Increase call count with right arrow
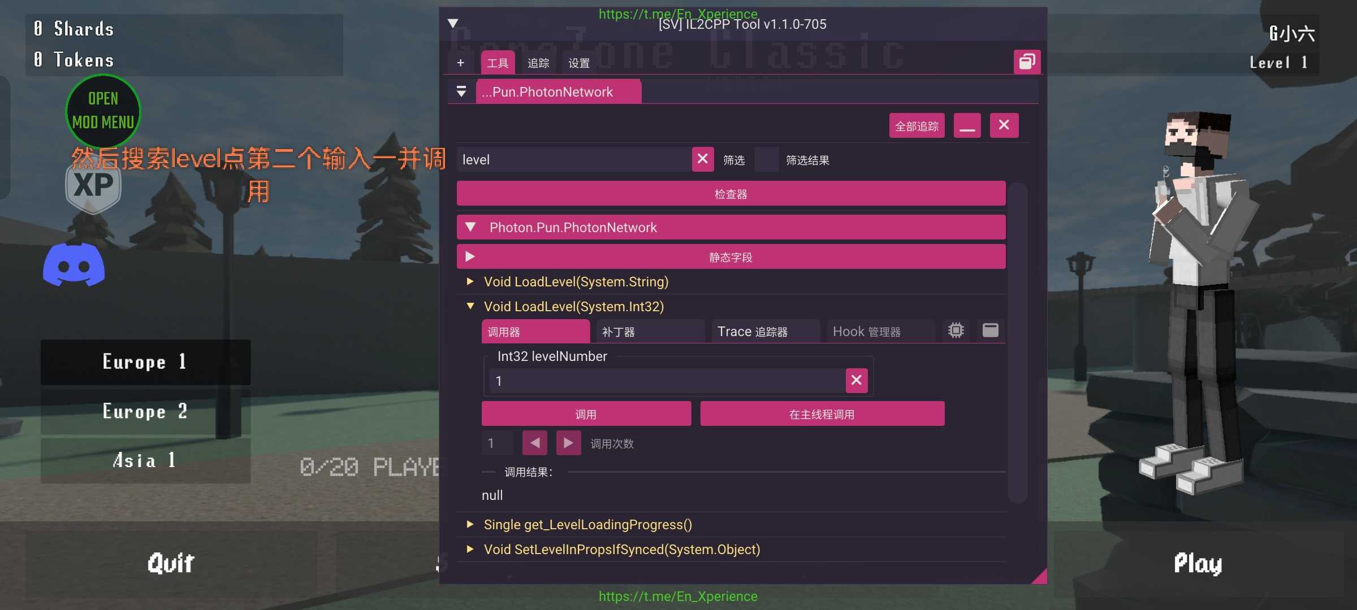Screen dimensions: 1357x610 568,443
